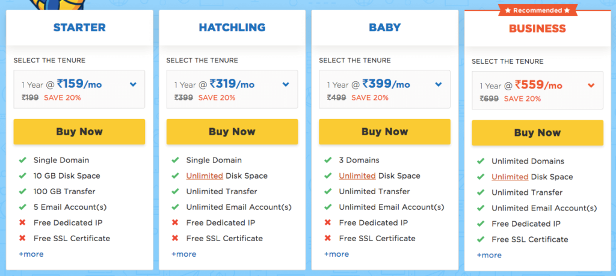Click the green check beside Business Free Dedicated IP

point(481,224)
